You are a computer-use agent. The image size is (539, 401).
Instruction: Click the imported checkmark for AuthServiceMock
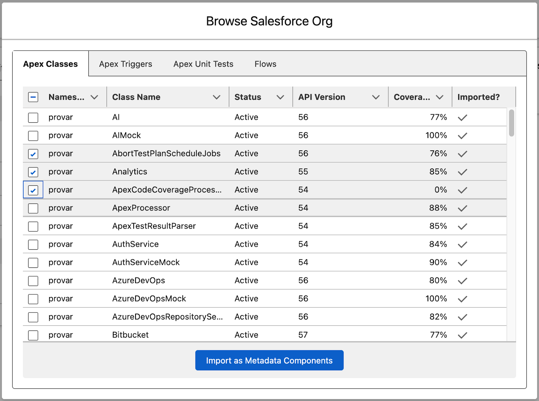pyautogui.click(x=463, y=263)
